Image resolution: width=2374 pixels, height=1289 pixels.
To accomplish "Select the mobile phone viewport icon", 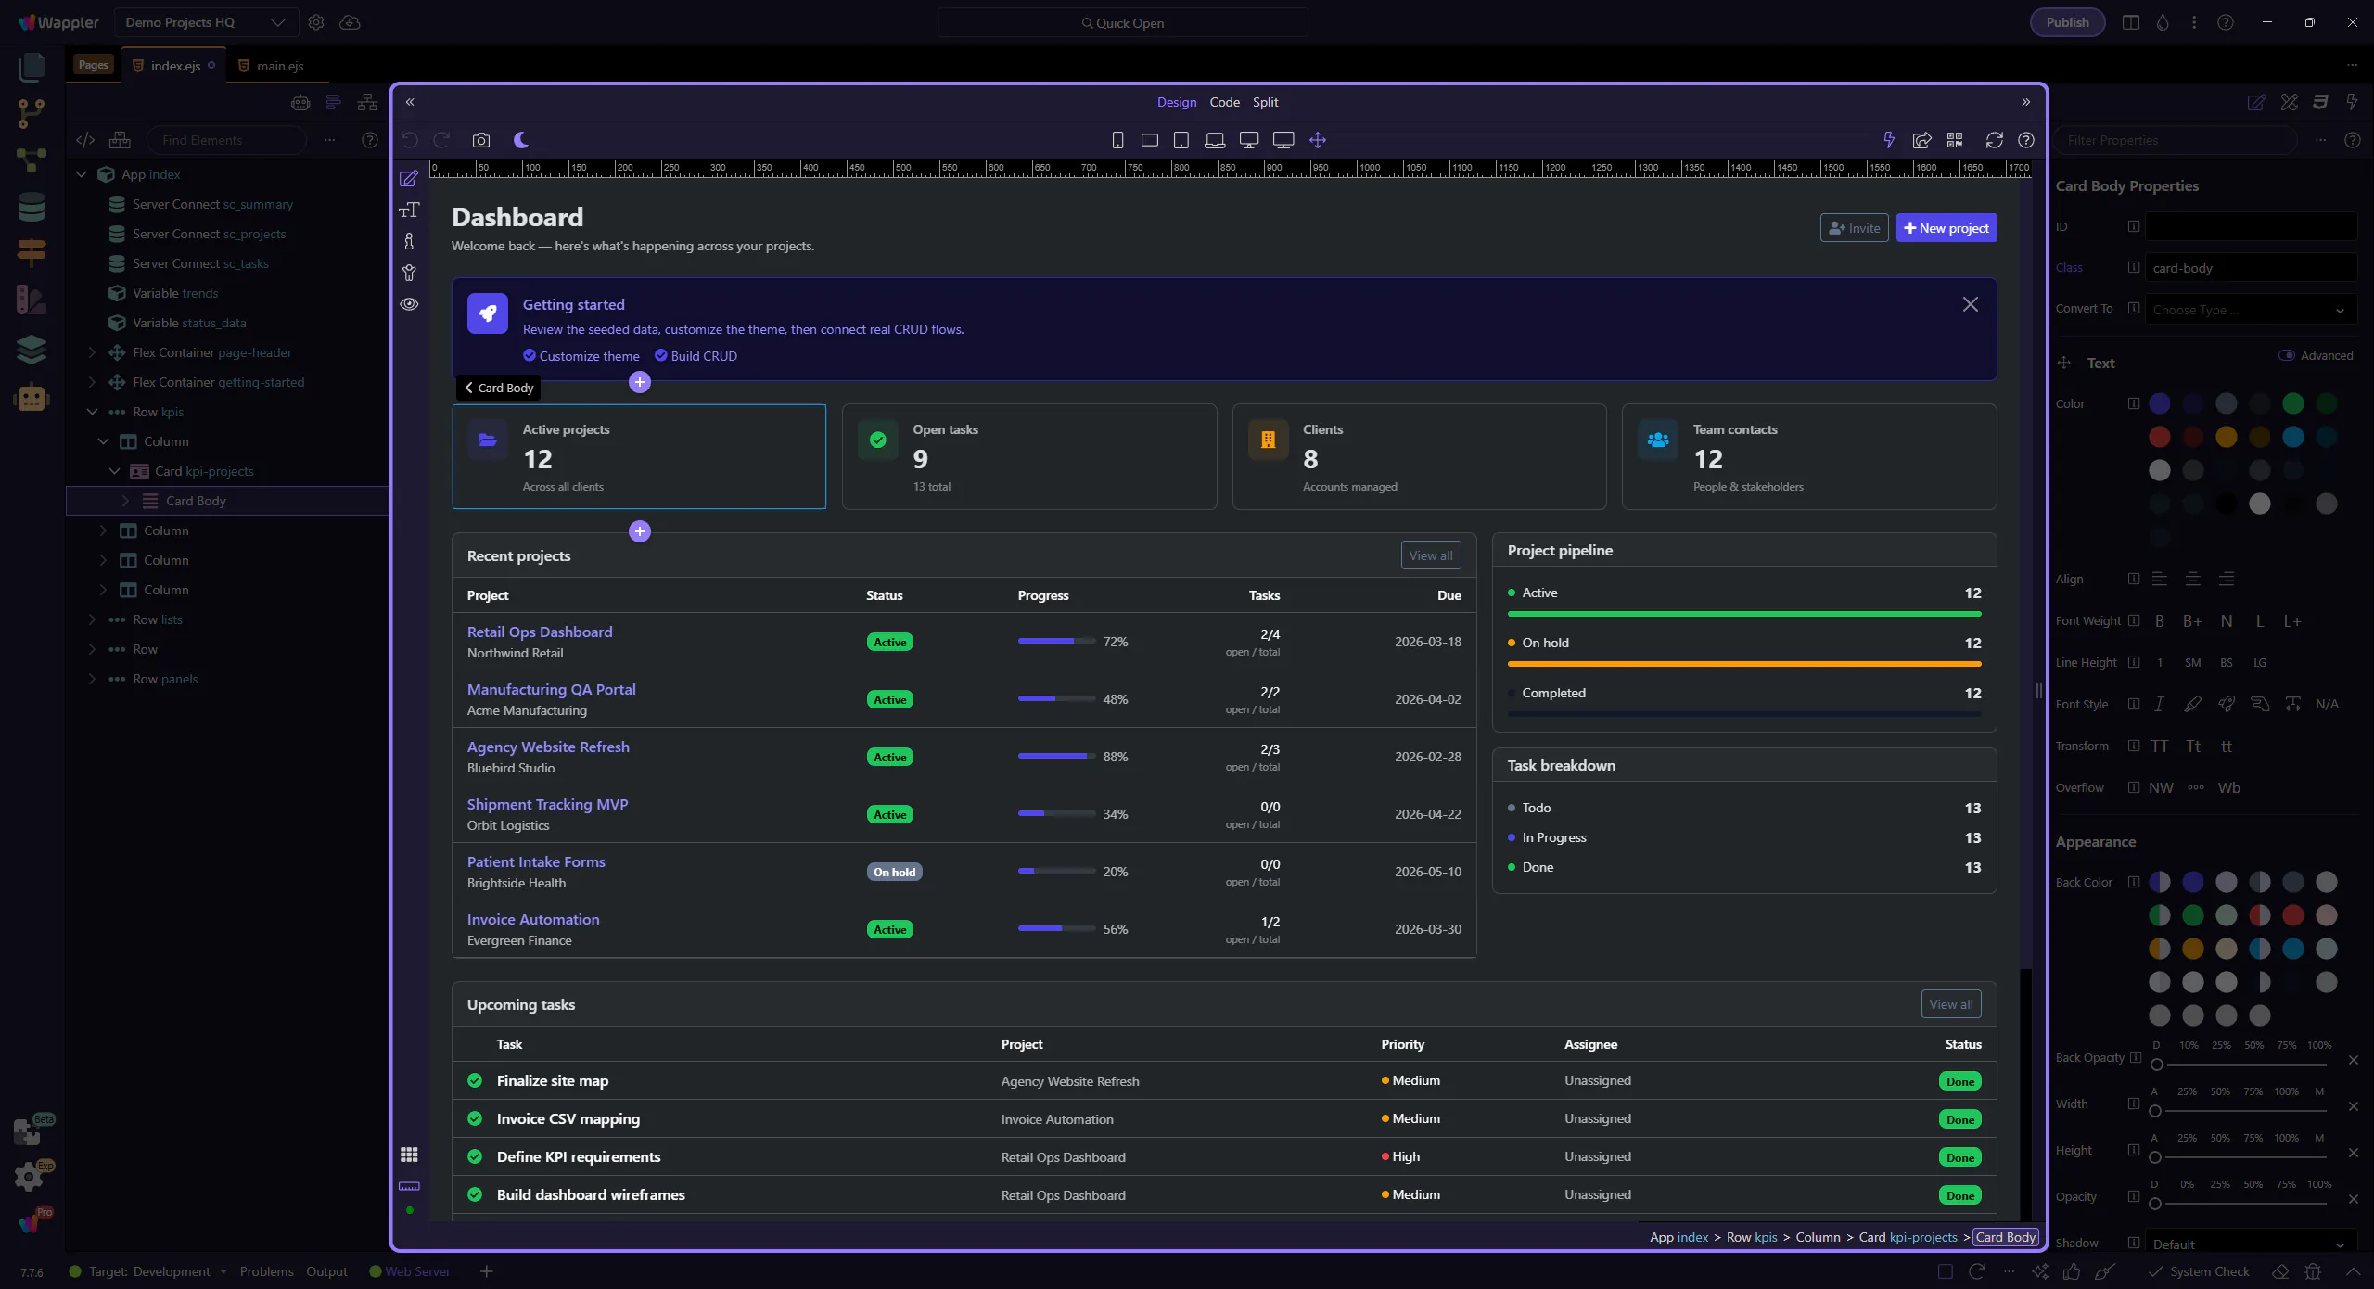I will pos(1117,140).
